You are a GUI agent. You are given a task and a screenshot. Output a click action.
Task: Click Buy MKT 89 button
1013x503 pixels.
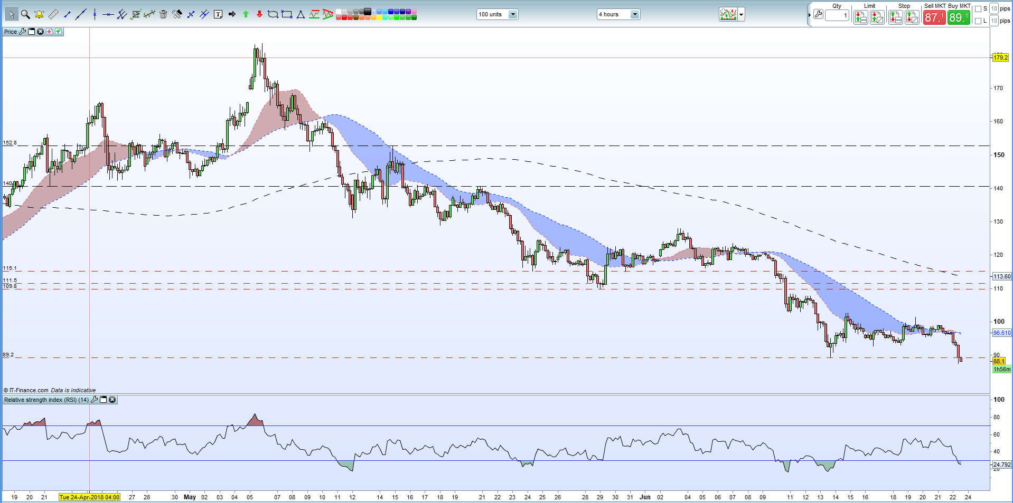coord(959,17)
